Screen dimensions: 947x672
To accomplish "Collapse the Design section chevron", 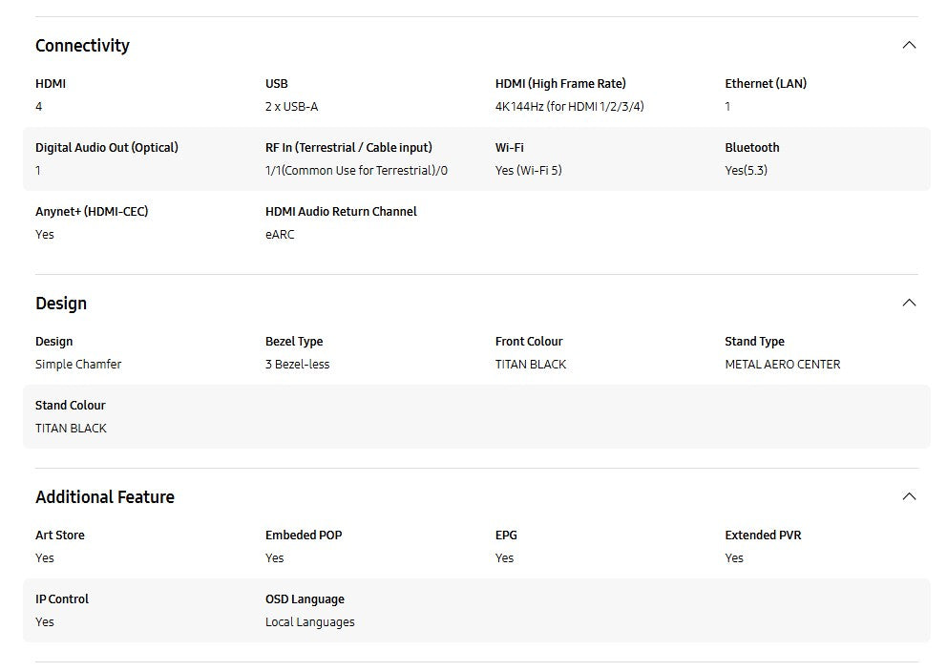I will (909, 303).
